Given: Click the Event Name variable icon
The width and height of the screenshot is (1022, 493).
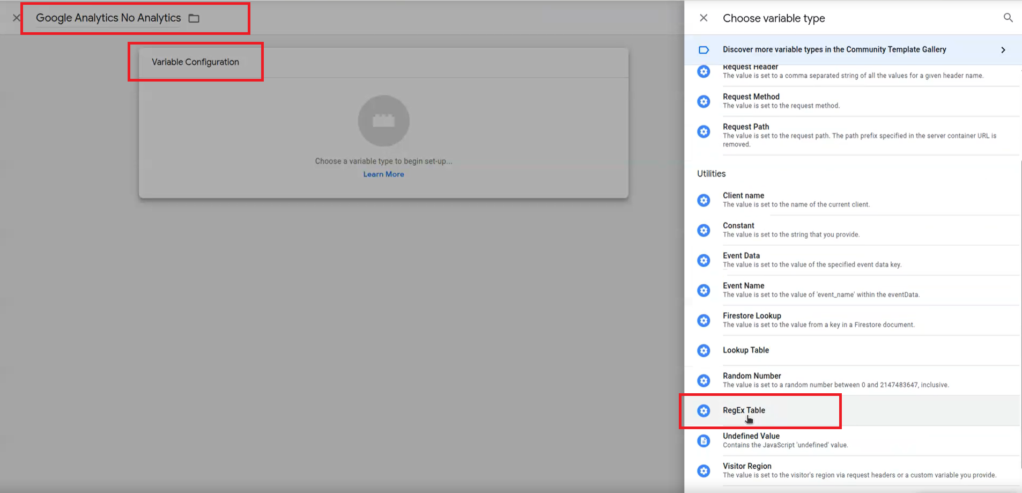Looking at the screenshot, I should tap(703, 290).
